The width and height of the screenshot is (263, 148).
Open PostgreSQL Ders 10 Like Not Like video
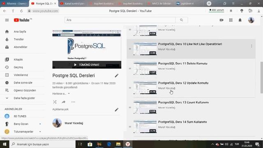pyautogui.click(x=190, y=44)
